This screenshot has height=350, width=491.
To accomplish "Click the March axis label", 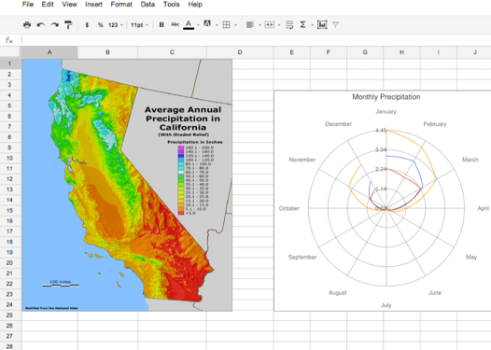I will (x=470, y=160).
